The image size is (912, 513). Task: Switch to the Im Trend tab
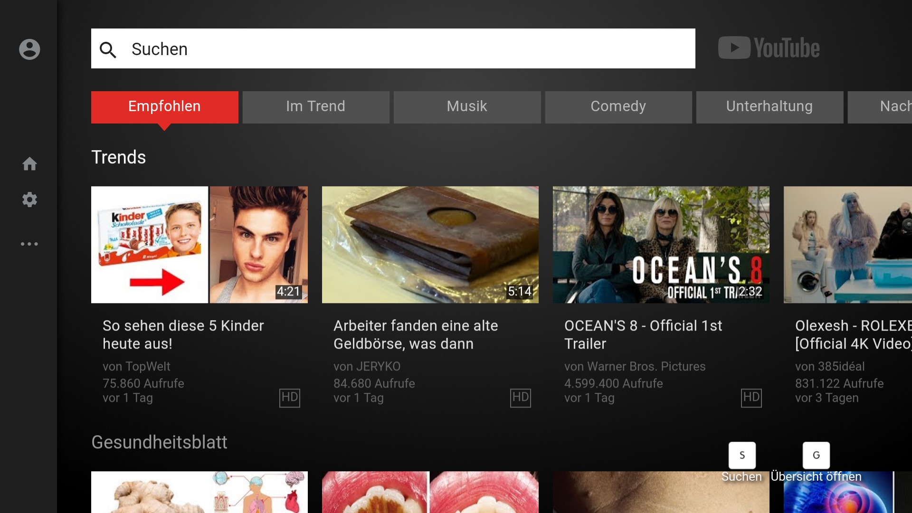click(x=315, y=106)
